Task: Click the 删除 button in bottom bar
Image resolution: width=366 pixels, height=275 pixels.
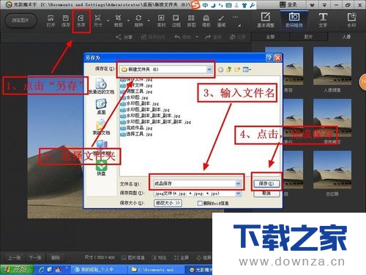Action: [56, 257]
